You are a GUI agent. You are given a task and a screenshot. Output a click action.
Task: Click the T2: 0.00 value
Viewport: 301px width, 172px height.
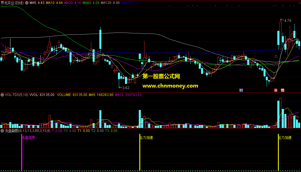click(x=97, y=131)
